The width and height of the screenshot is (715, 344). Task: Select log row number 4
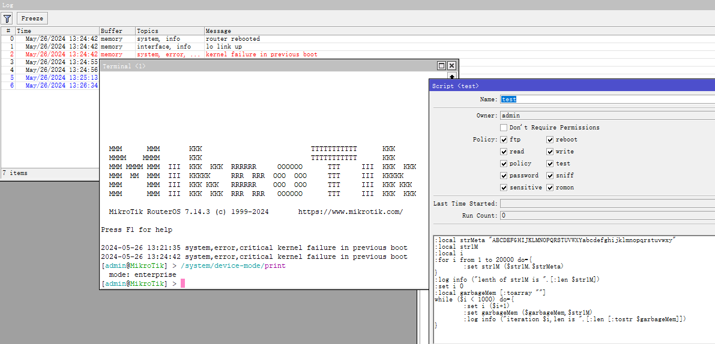pyautogui.click(x=50, y=70)
